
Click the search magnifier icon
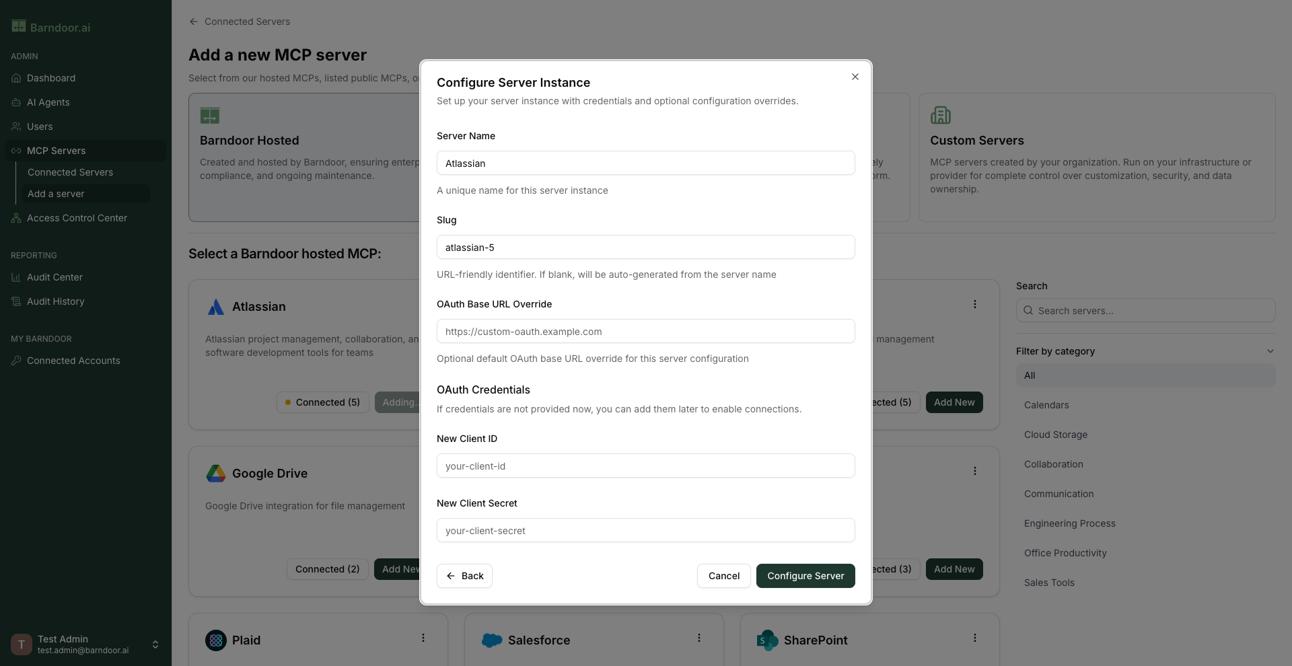pos(1028,311)
